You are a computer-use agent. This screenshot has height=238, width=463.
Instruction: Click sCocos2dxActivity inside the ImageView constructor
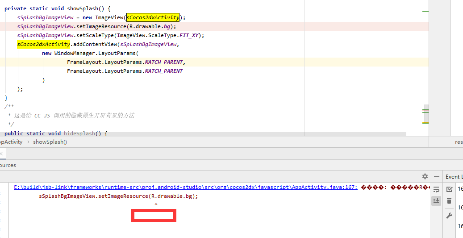(x=153, y=17)
